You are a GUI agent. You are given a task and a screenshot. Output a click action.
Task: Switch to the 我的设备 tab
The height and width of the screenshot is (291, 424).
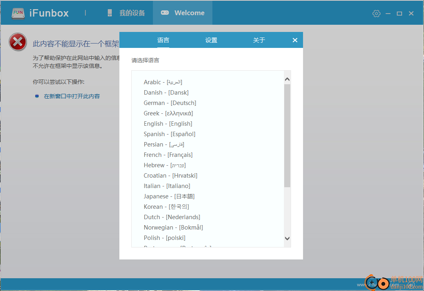coord(127,13)
